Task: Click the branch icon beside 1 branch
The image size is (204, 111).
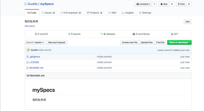Action: [69, 34]
